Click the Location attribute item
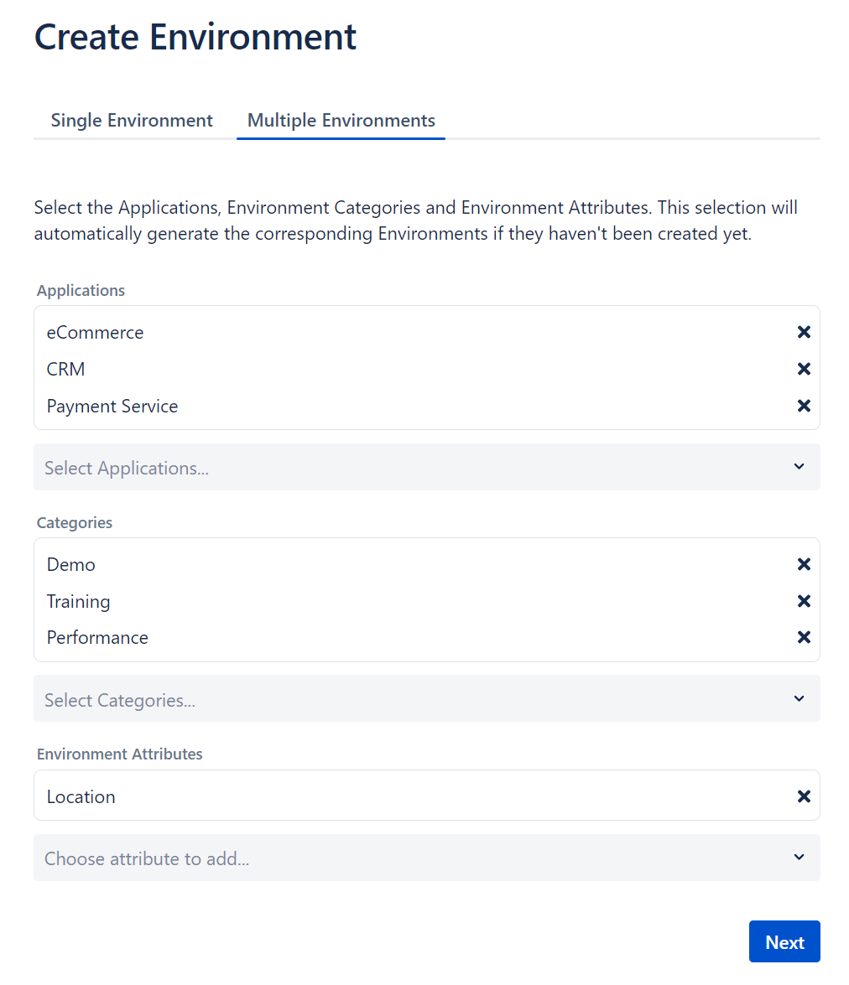The width and height of the screenshot is (849, 985). (81, 797)
